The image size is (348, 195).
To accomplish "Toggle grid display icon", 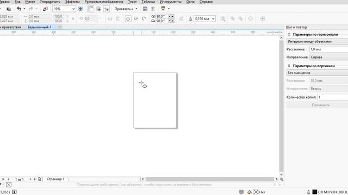I will point(98,9).
